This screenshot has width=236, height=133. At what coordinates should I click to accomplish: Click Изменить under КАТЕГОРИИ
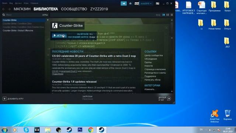click(150, 89)
